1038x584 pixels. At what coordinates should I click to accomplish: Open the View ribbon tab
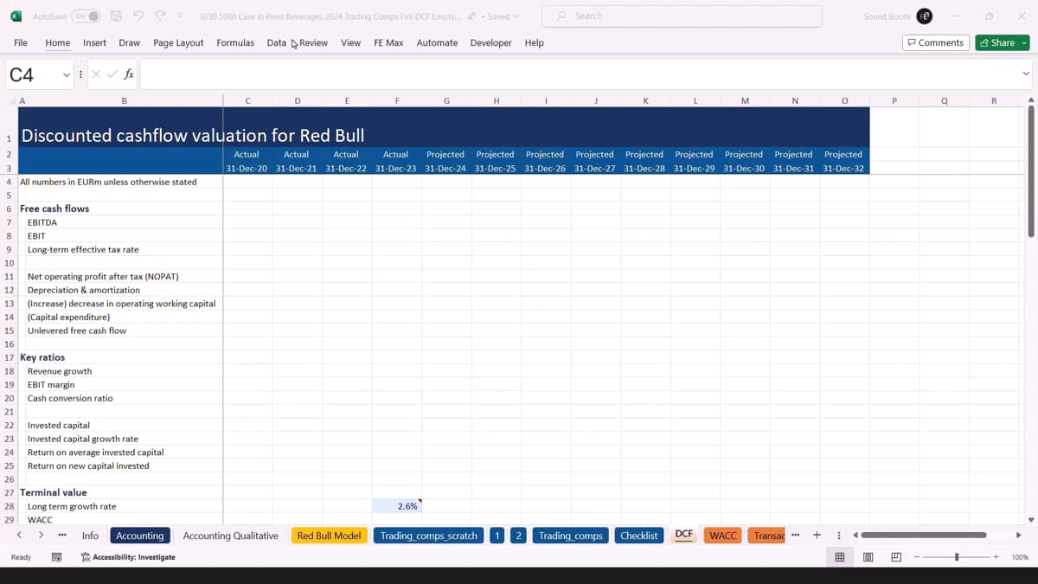[350, 42]
